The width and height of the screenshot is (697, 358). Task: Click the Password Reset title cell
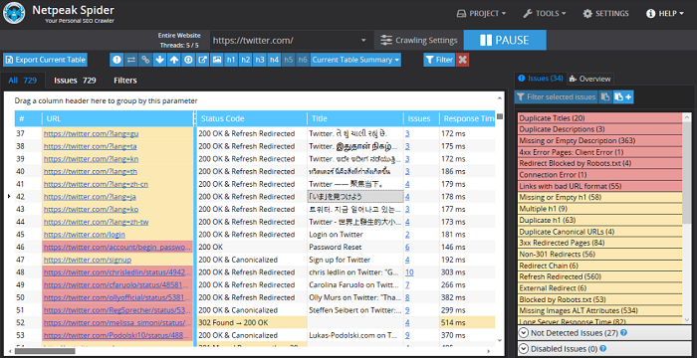click(355, 247)
